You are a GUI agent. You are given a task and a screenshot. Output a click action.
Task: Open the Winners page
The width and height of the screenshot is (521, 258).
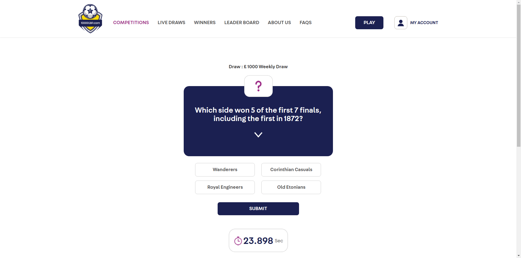205,23
